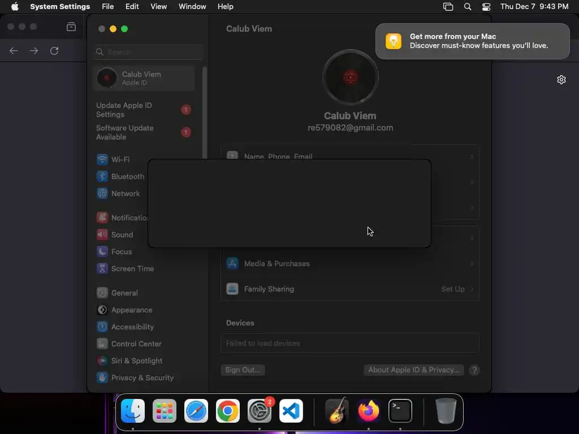Click forward arrow in background window
579x434 pixels.
(34, 50)
